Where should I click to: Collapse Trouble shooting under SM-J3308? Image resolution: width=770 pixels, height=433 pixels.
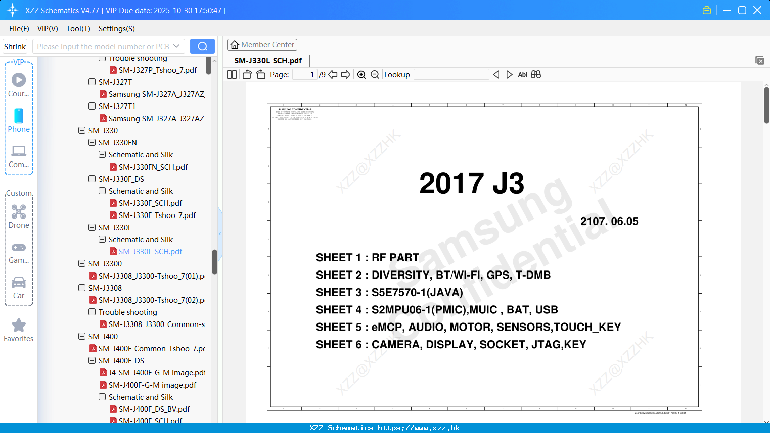[92, 312]
